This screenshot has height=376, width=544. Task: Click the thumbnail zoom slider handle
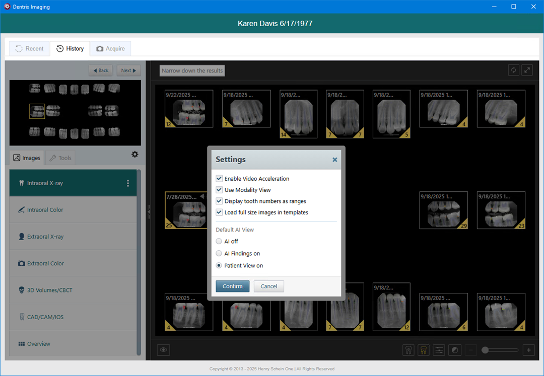[x=485, y=350]
